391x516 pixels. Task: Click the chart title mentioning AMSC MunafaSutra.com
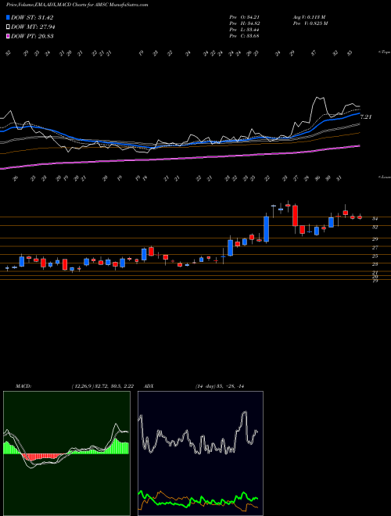coord(77,5)
